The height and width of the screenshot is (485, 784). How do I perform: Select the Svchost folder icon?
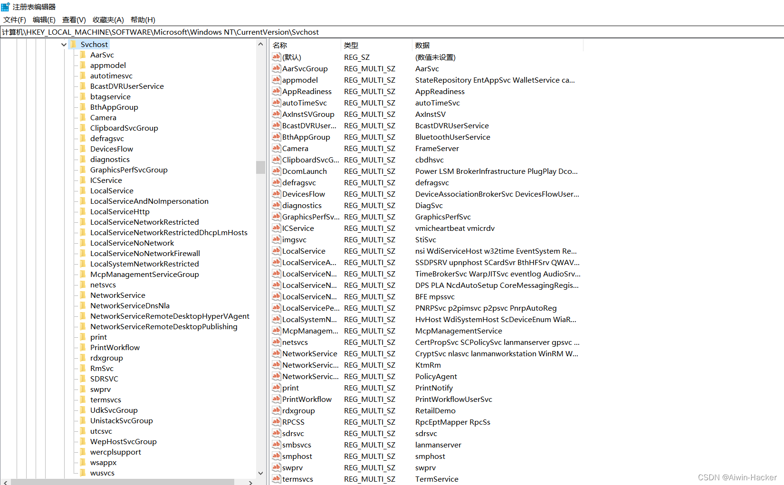[x=74, y=44]
